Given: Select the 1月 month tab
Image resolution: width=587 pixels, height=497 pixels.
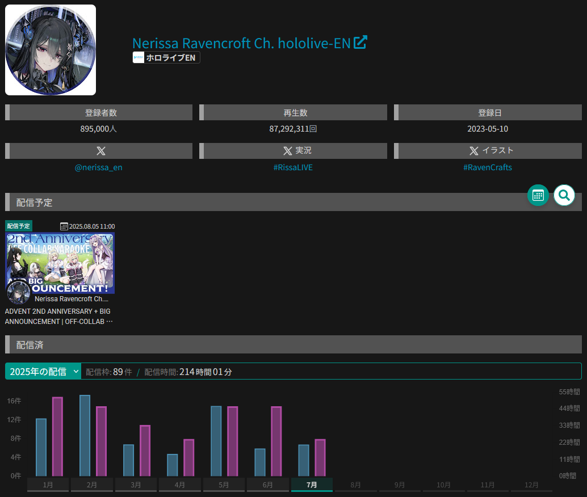Looking at the screenshot, I should pyautogui.click(x=48, y=485).
